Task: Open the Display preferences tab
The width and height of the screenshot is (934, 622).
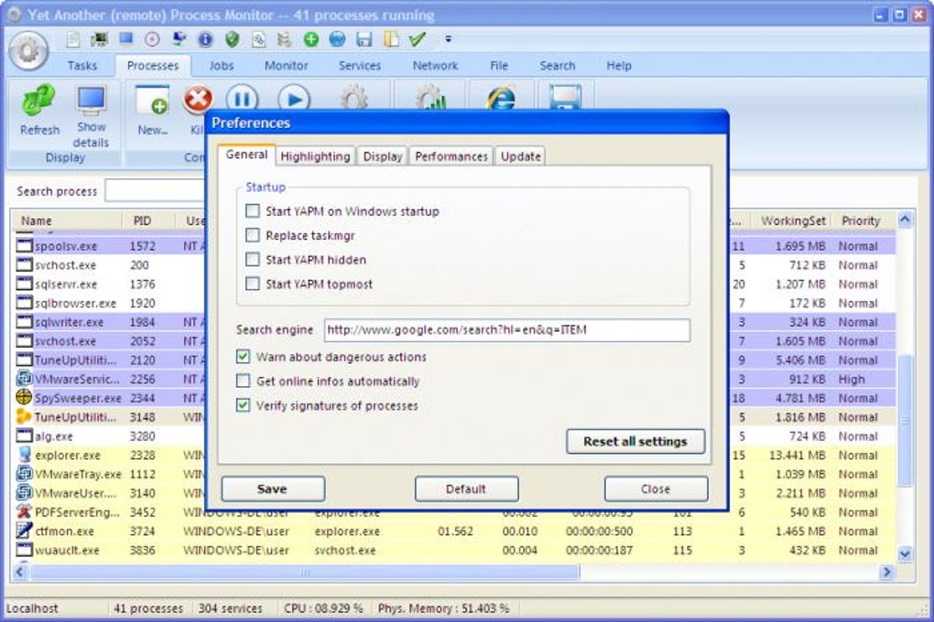Action: [383, 156]
